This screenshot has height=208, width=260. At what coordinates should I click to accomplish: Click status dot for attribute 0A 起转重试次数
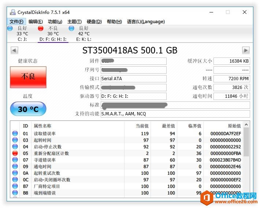15,173
